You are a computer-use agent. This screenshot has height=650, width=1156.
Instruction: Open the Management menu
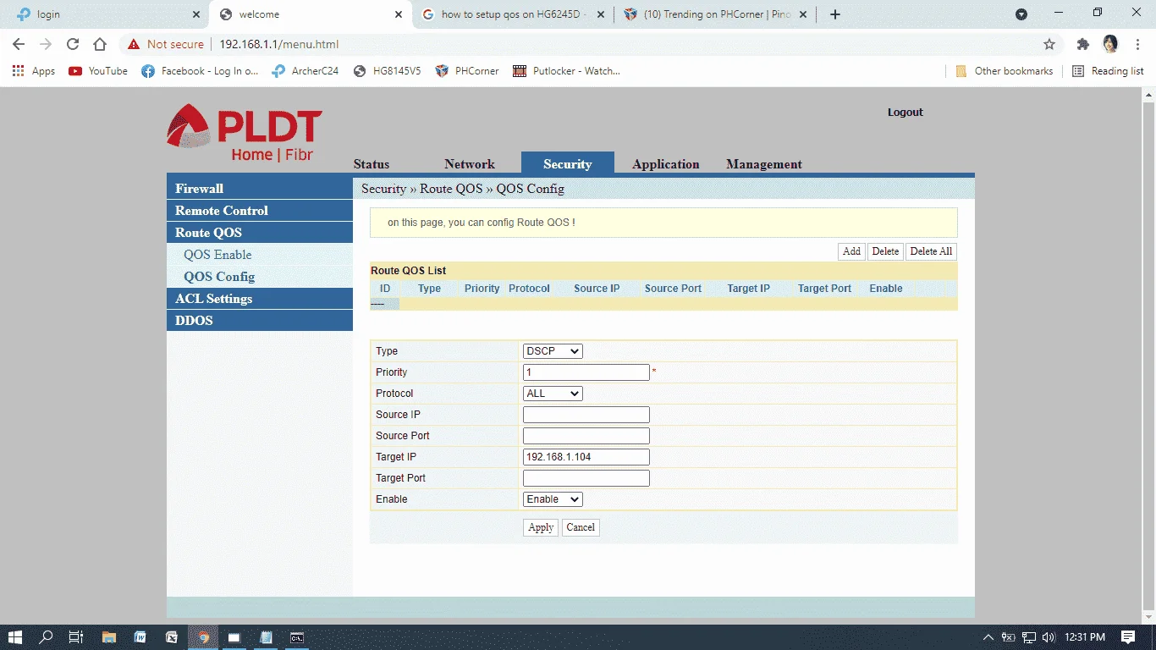(764, 164)
